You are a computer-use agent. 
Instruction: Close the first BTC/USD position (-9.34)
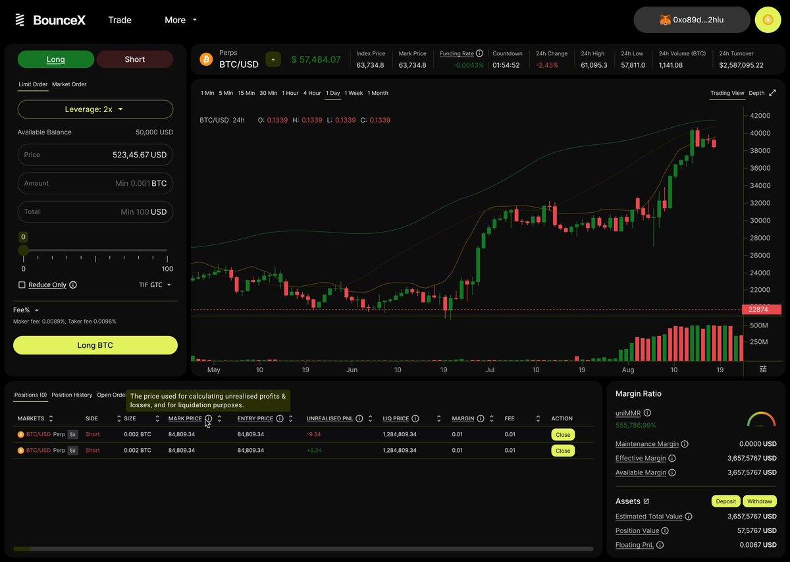[x=563, y=435]
